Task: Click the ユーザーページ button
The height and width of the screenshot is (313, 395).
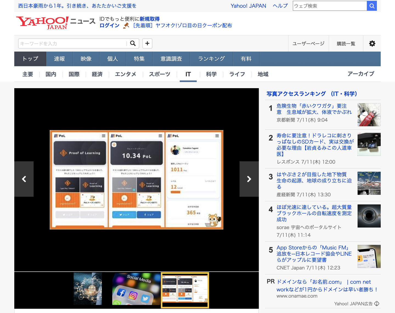Action: point(309,44)
